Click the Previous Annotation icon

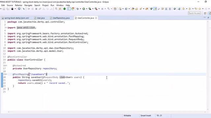point(190,9)
